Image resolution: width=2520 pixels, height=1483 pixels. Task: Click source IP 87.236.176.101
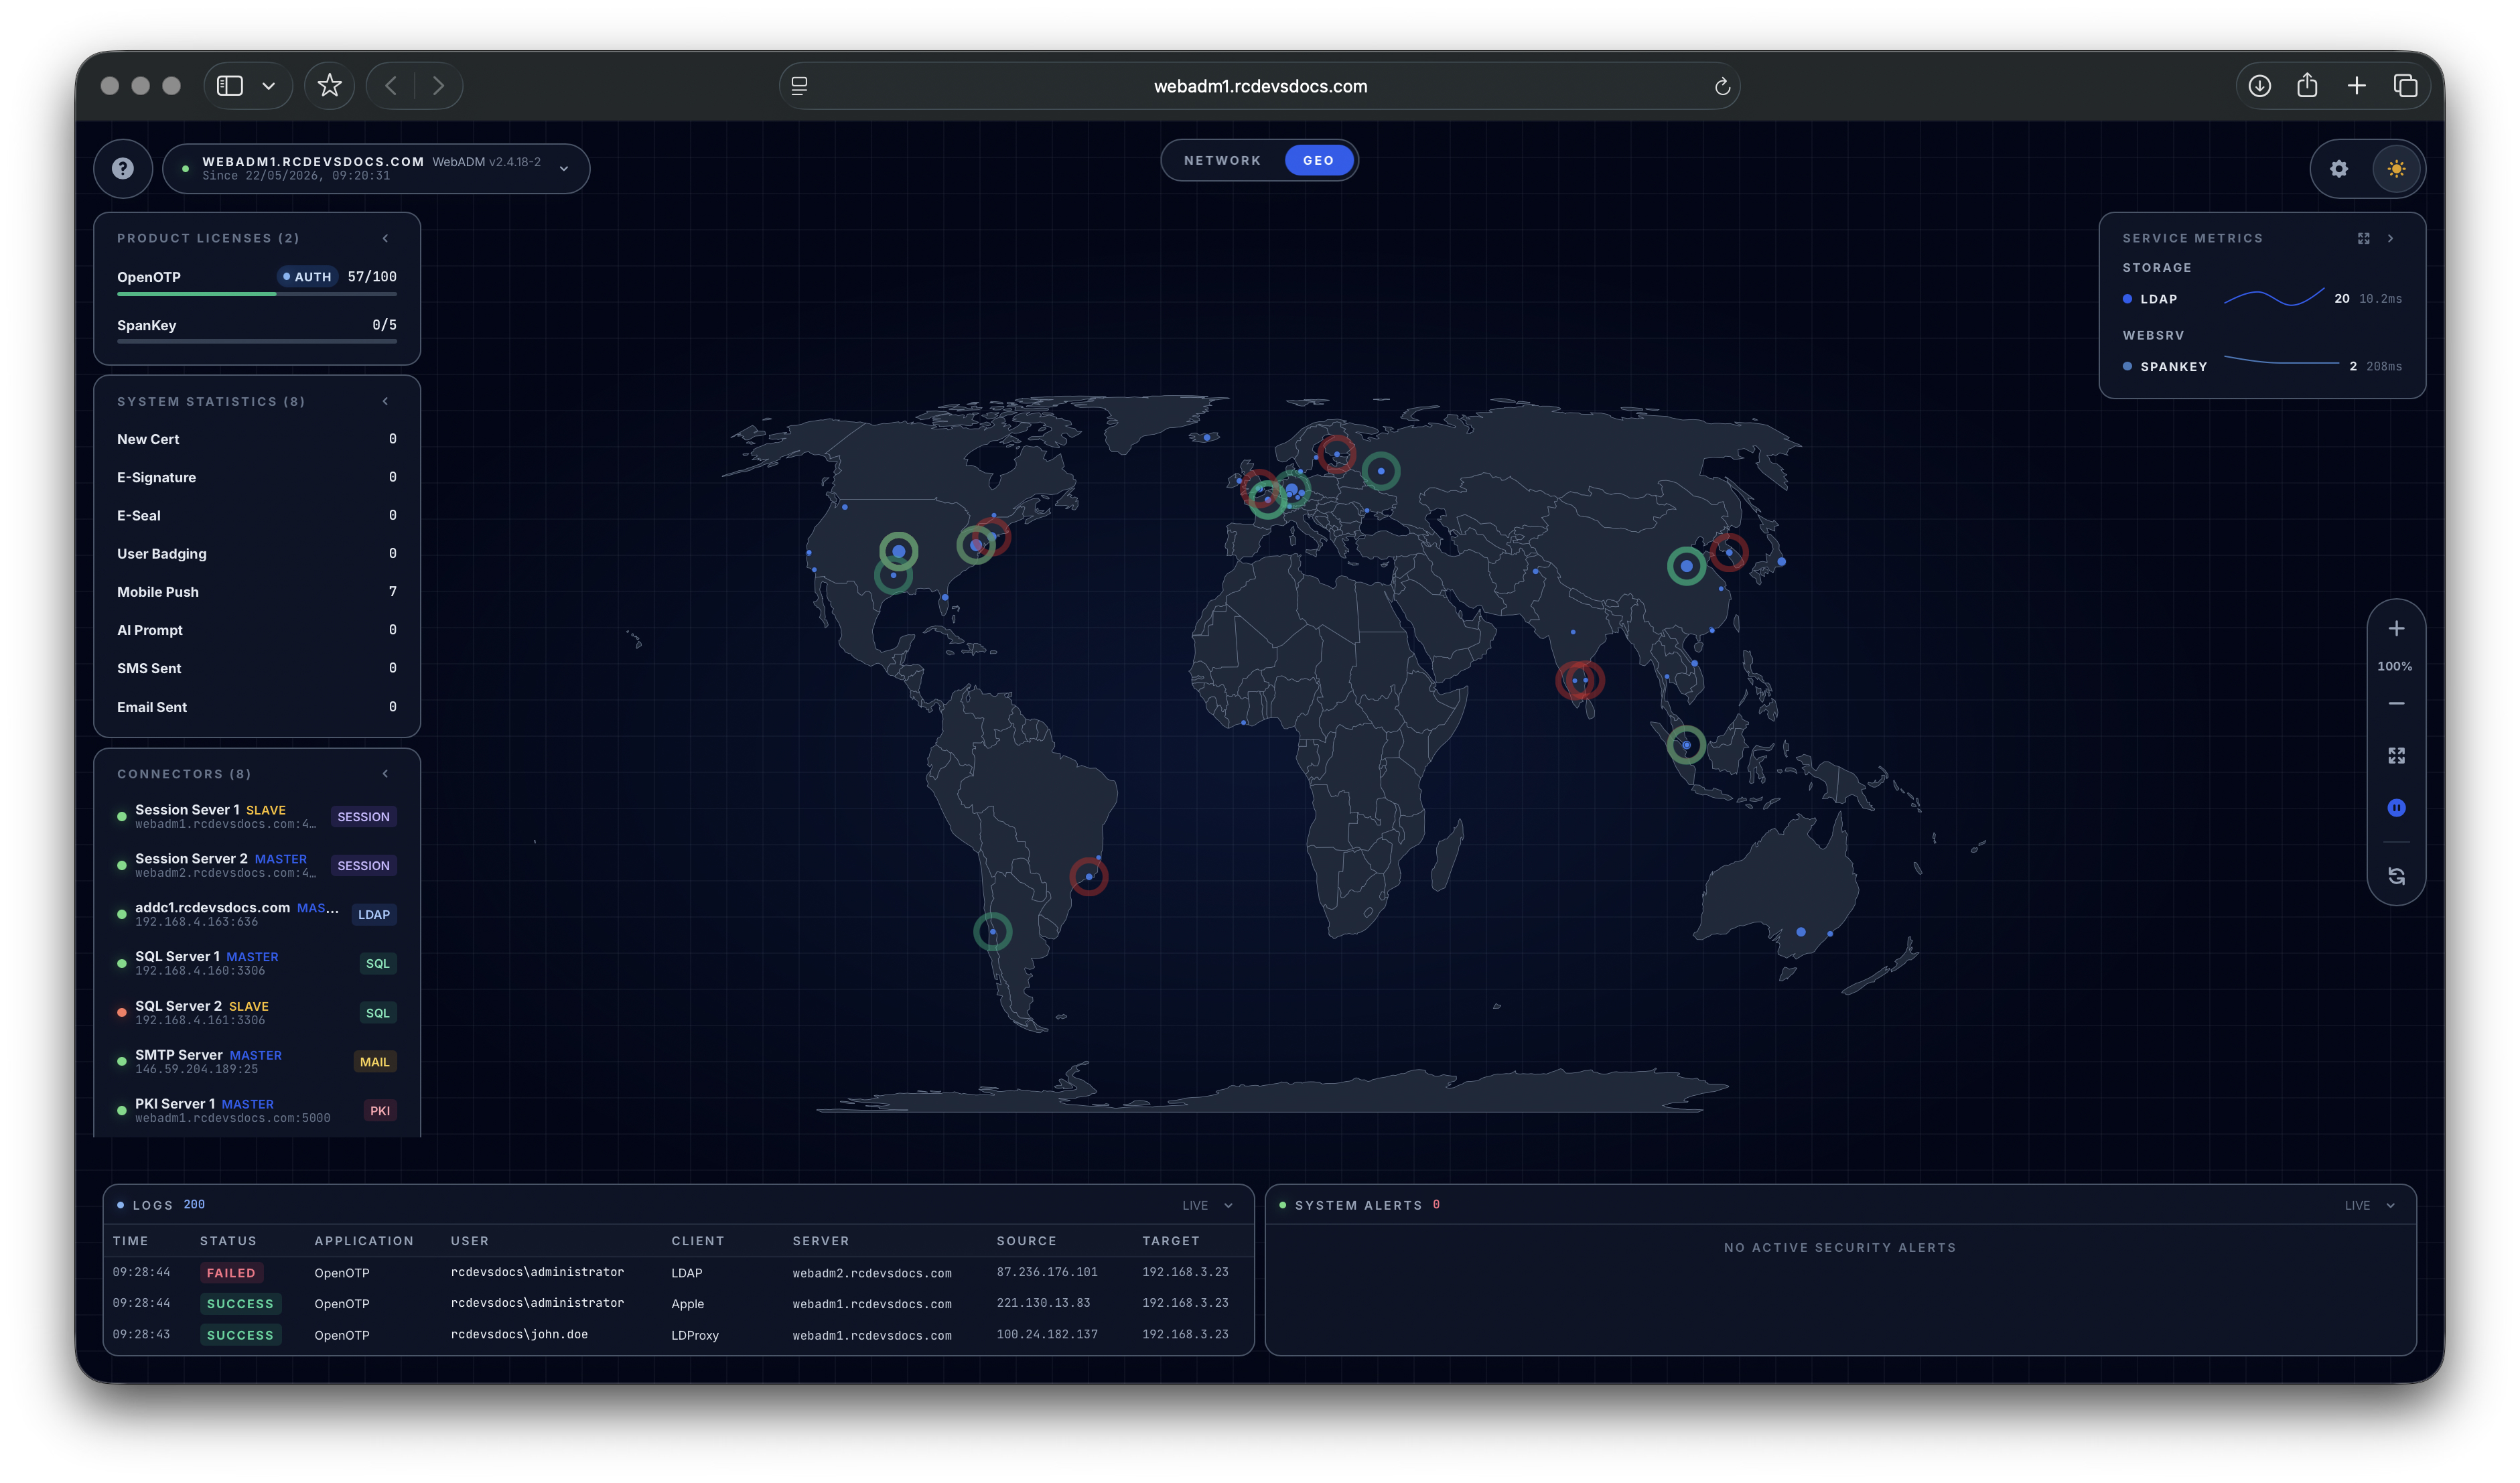[1047, 1272]
